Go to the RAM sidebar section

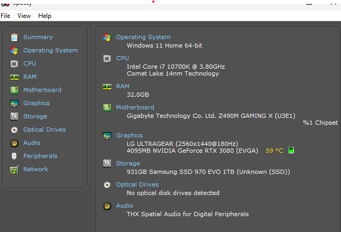(30, 77)
